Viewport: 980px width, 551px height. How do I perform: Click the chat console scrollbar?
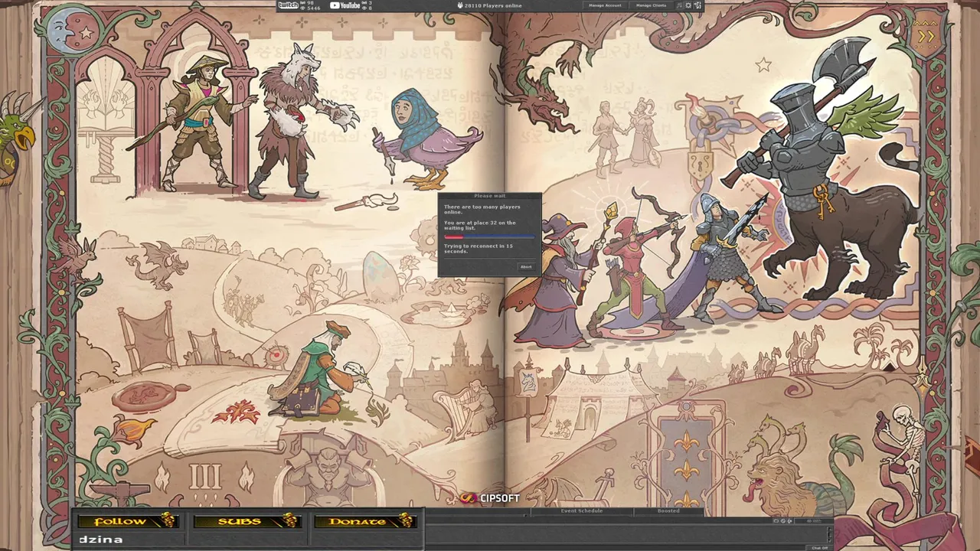[830, 534]
